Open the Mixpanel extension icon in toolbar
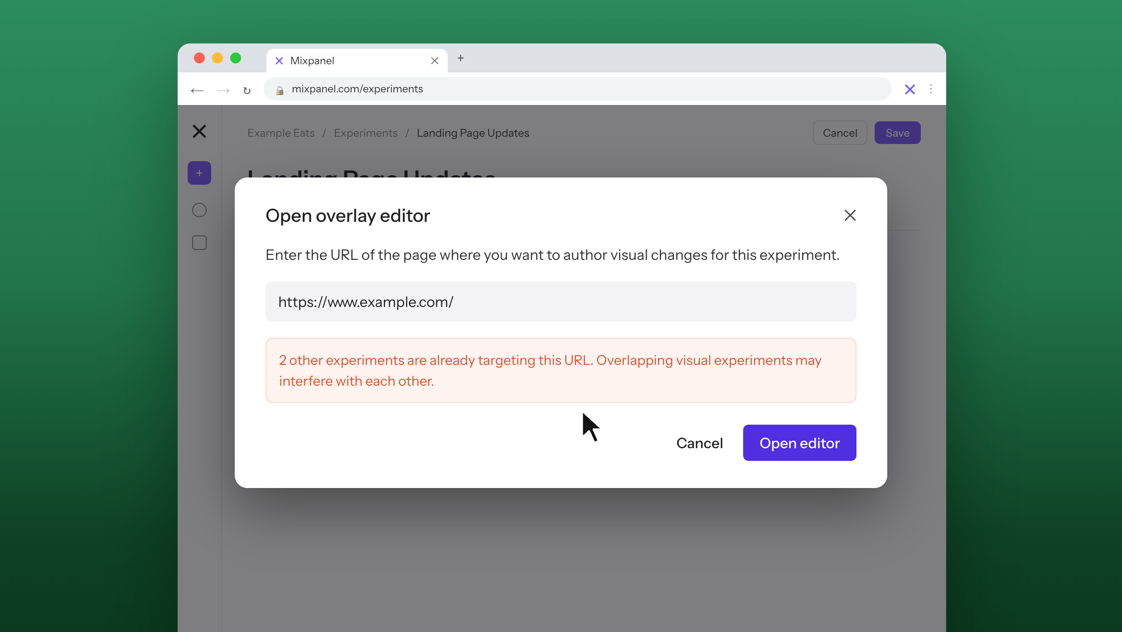Viewport: 1122px width, 632px height. coord(909,89)
